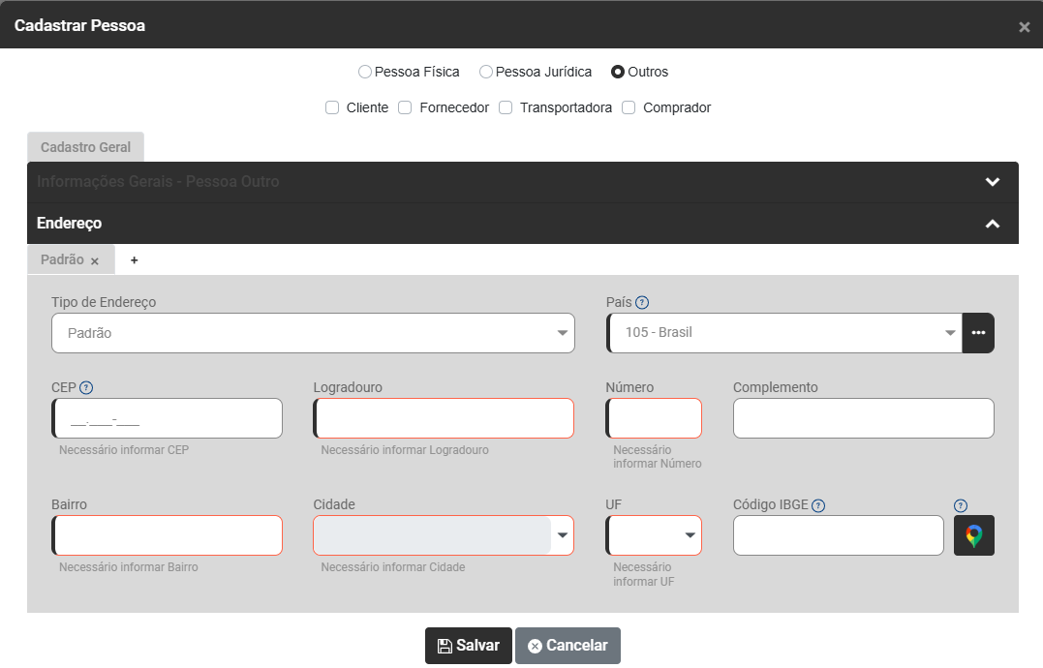This screenshot has height=668, width=1043.
Task: Tick the Fornecedor checkbox
Action: pyautogui.click(x=406, y=107)
